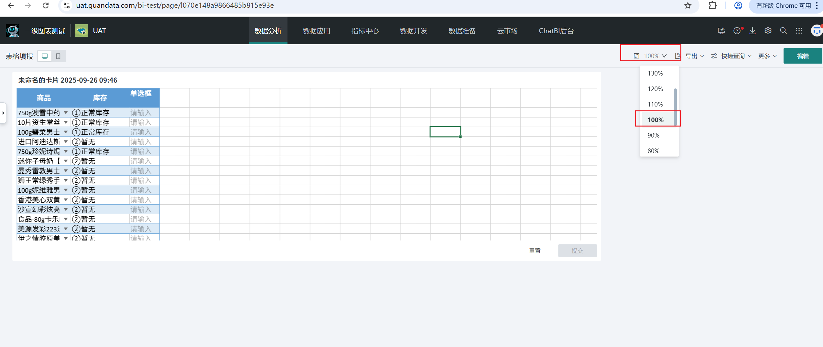The image size is (823, 347).
Task: Select 130% zoom option
Action: click(x=655, y=73)
